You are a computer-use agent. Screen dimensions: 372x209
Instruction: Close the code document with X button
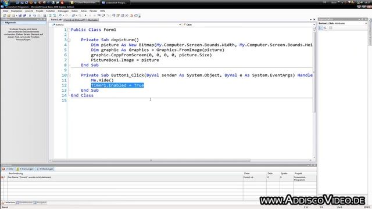(x=314, y=20)
